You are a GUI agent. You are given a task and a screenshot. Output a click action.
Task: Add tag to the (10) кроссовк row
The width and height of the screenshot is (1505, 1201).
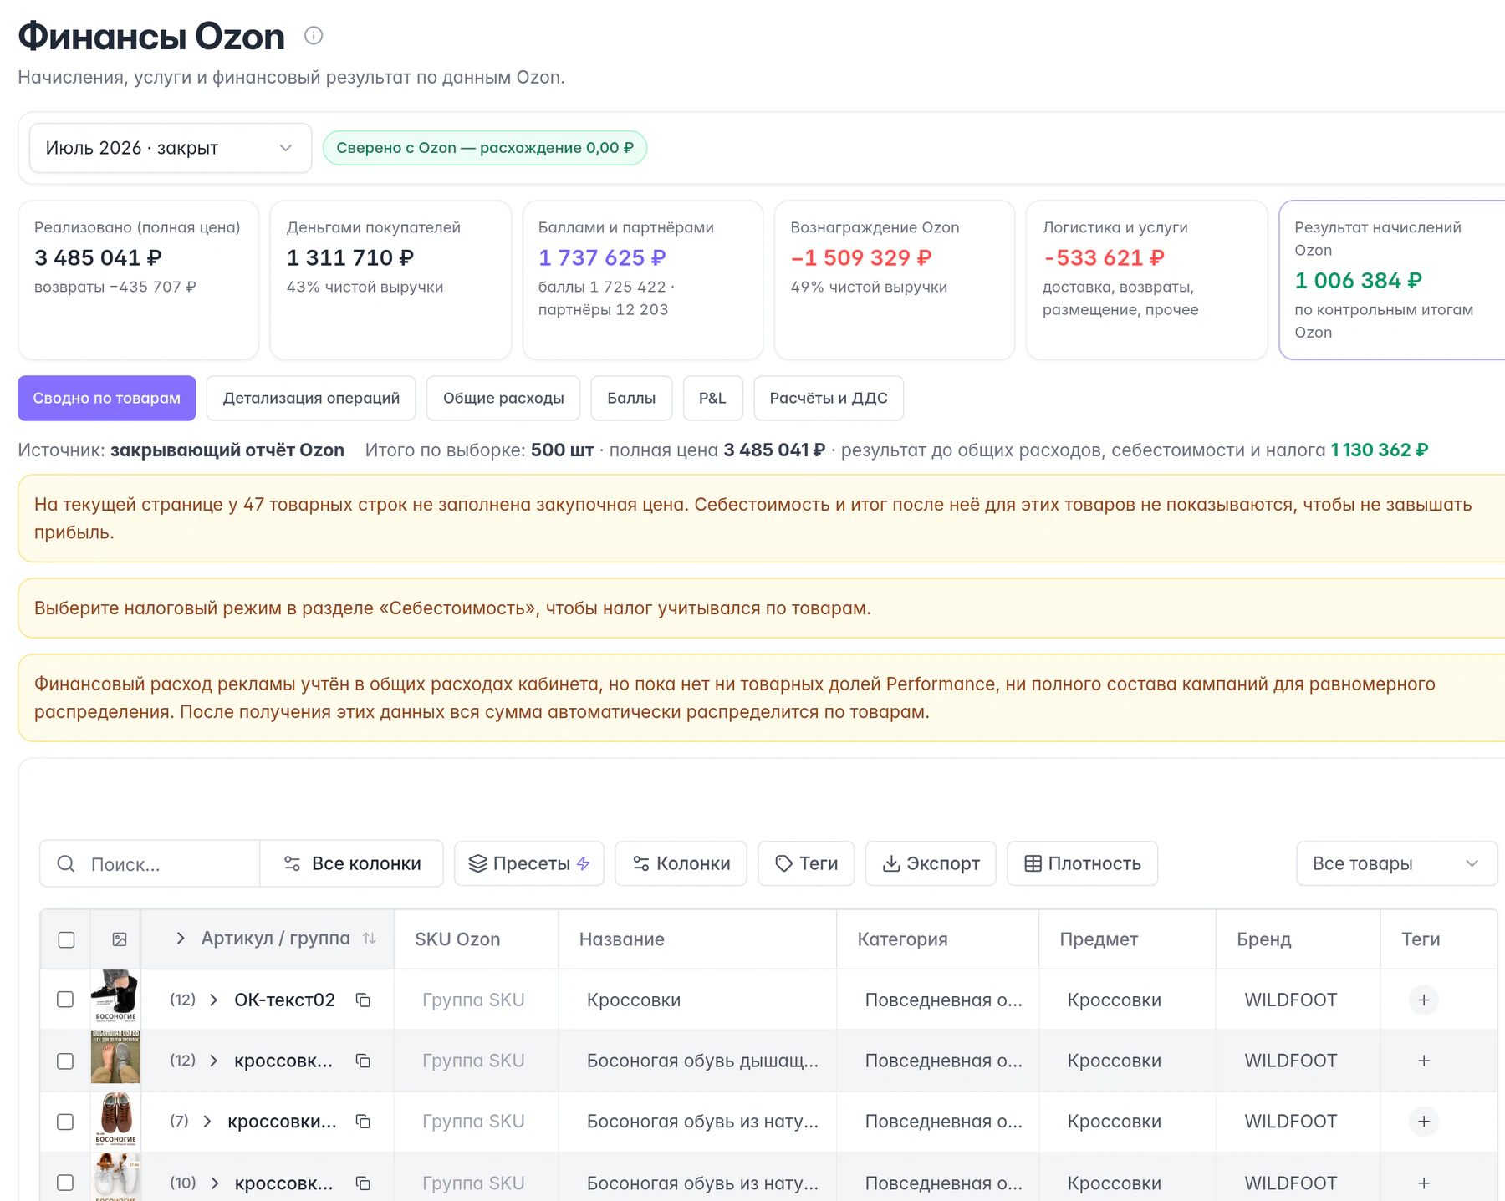point(1424,1183)
